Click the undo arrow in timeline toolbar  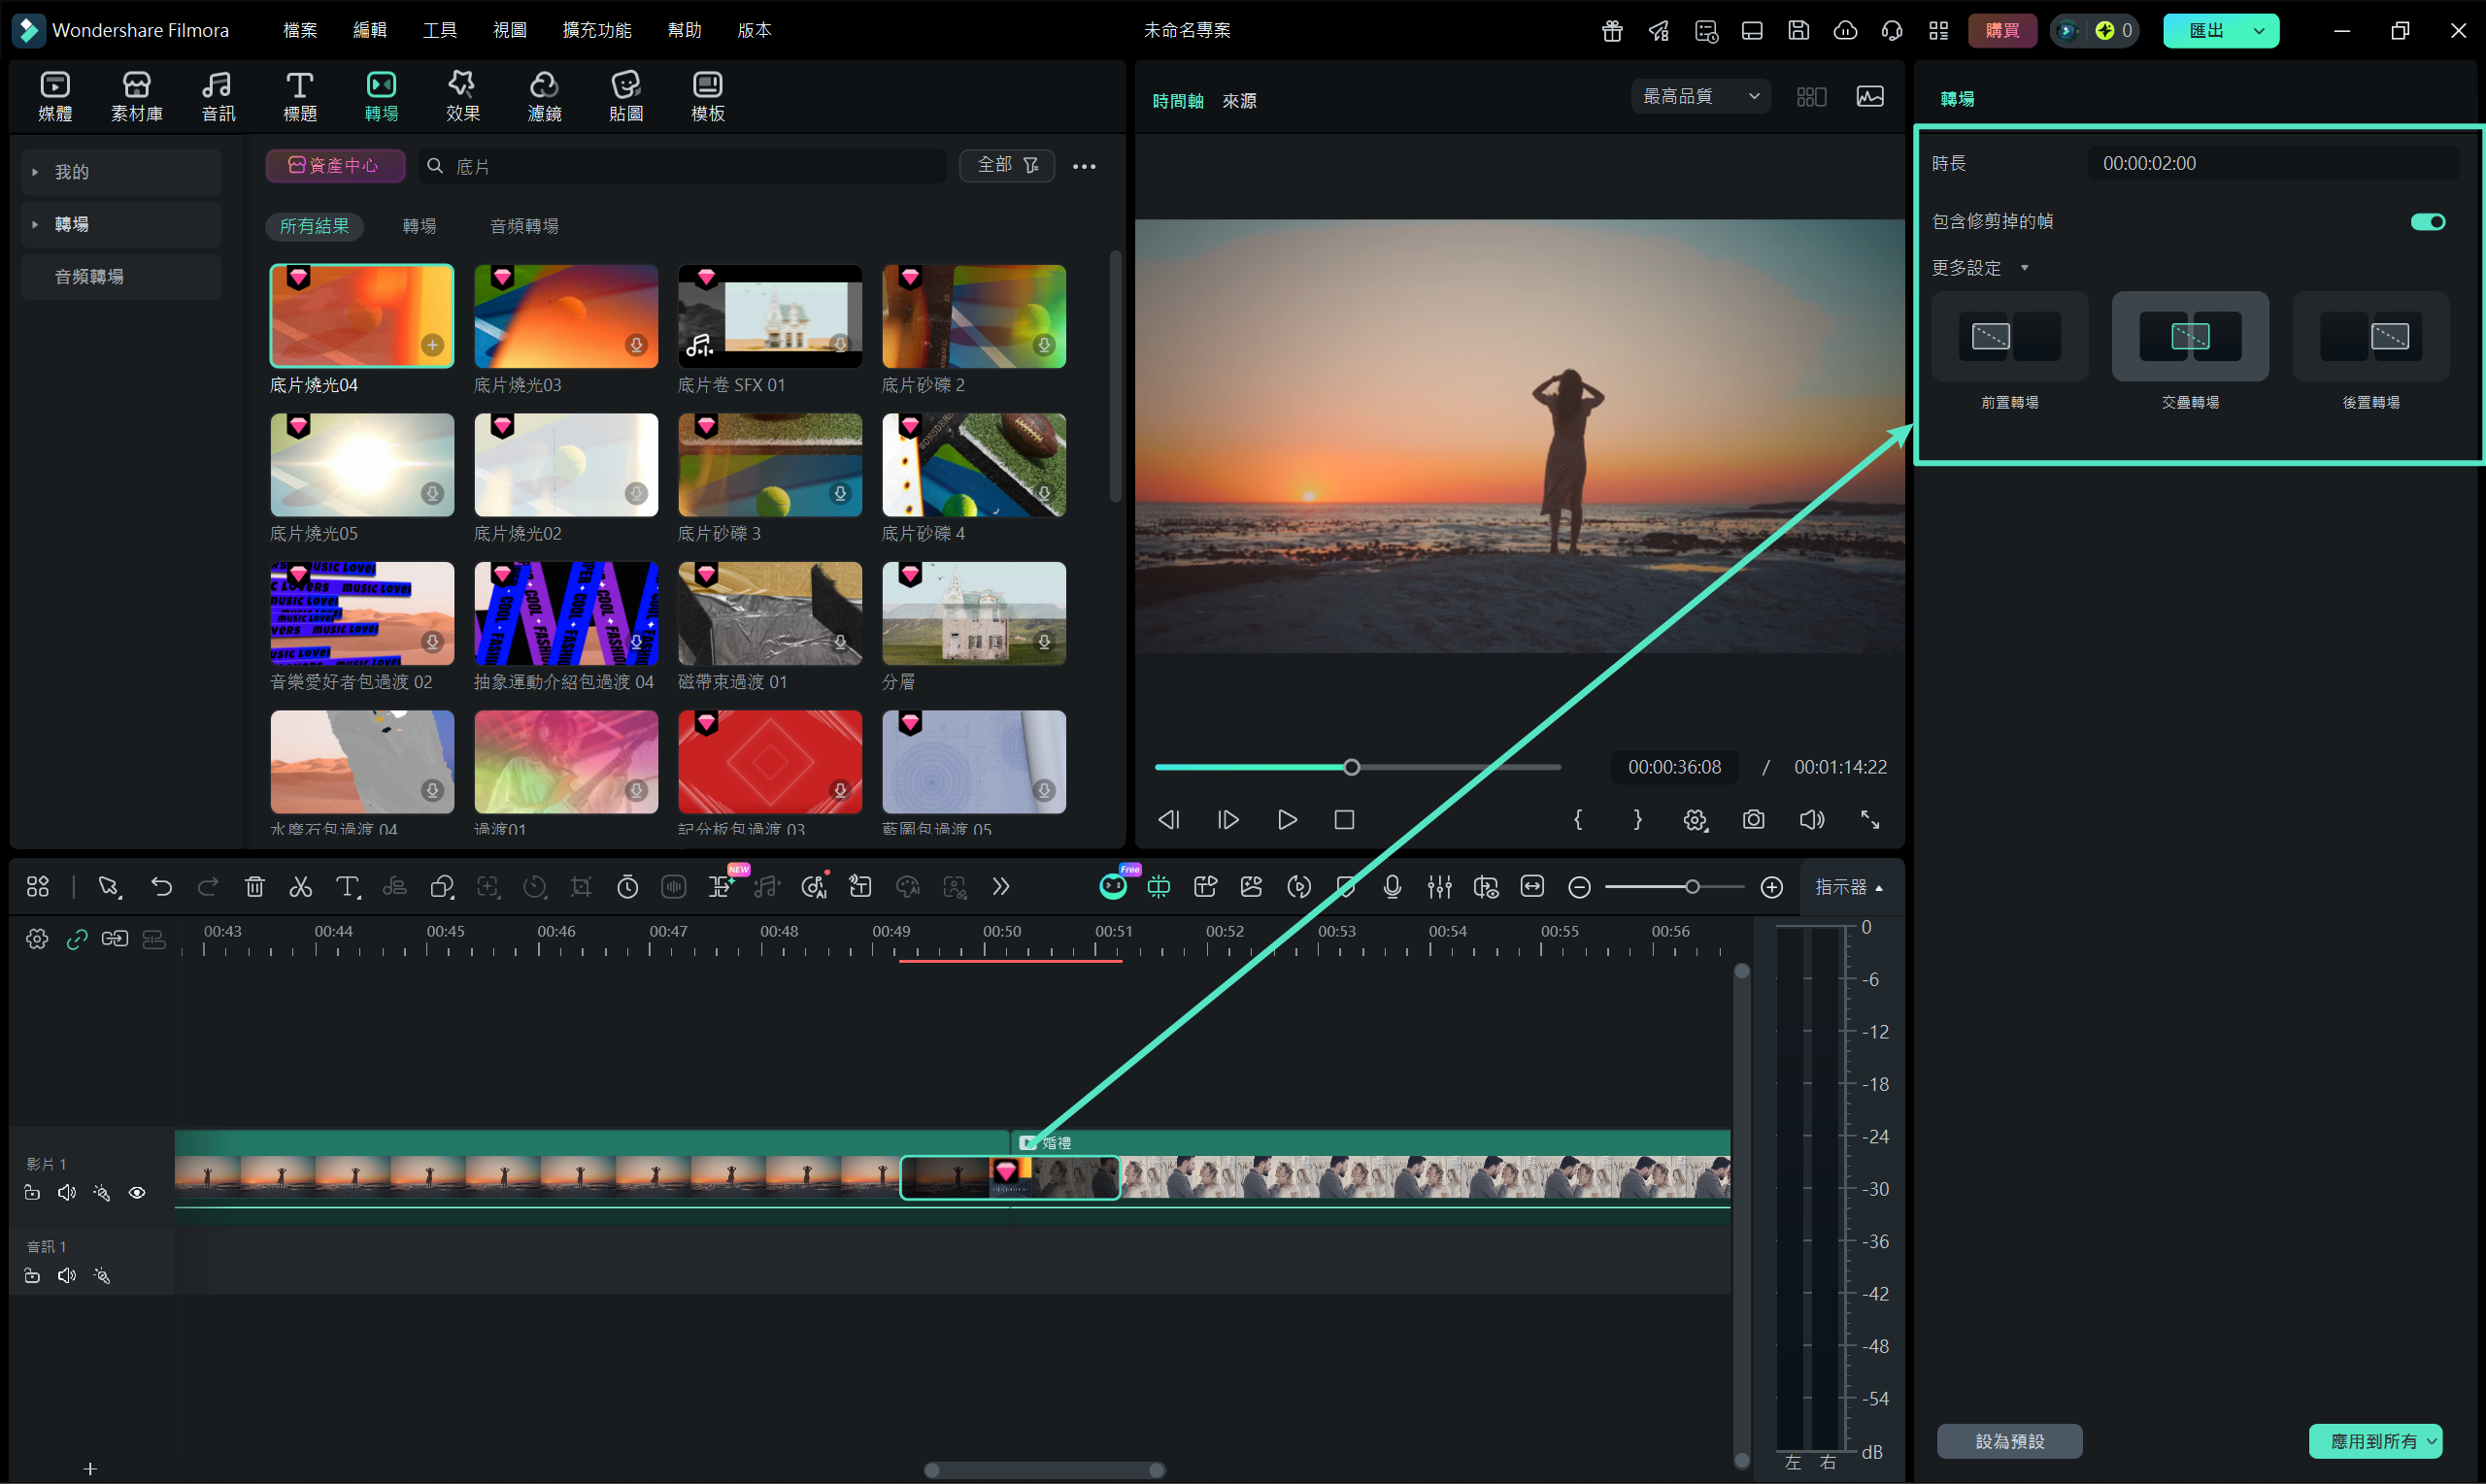point(161,887)
